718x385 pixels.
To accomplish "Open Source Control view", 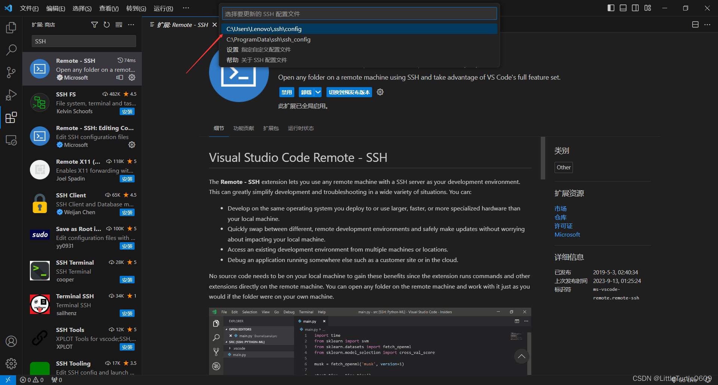I will [x=11, y=73].
